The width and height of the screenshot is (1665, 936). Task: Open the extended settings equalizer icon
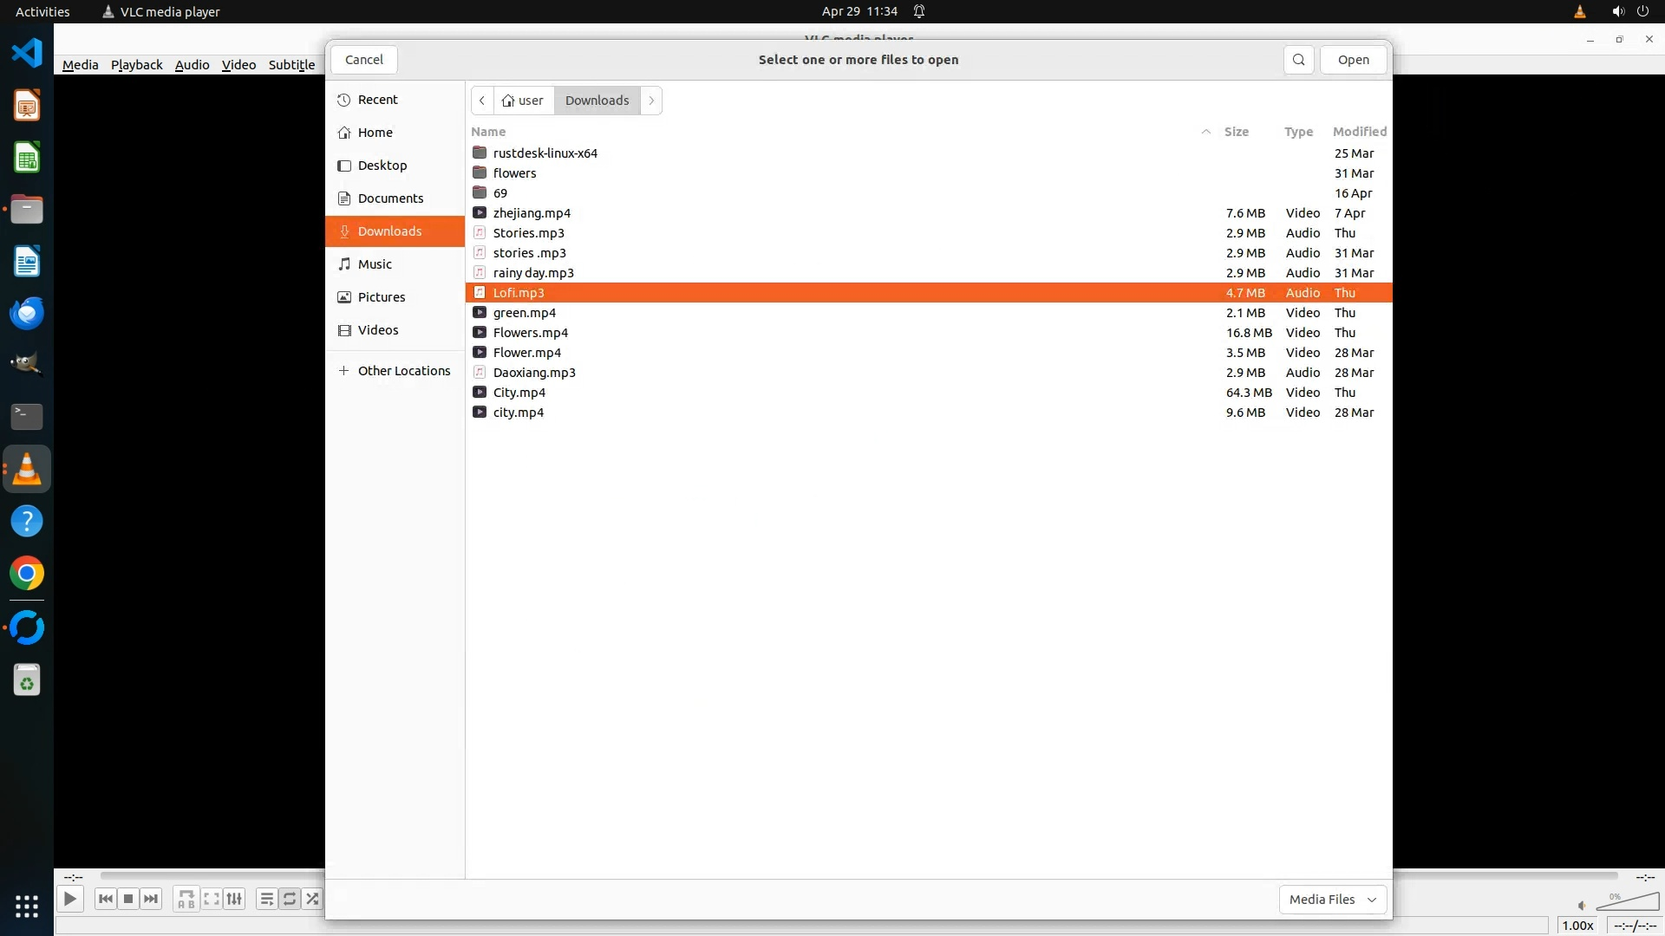tap(234, 899)
